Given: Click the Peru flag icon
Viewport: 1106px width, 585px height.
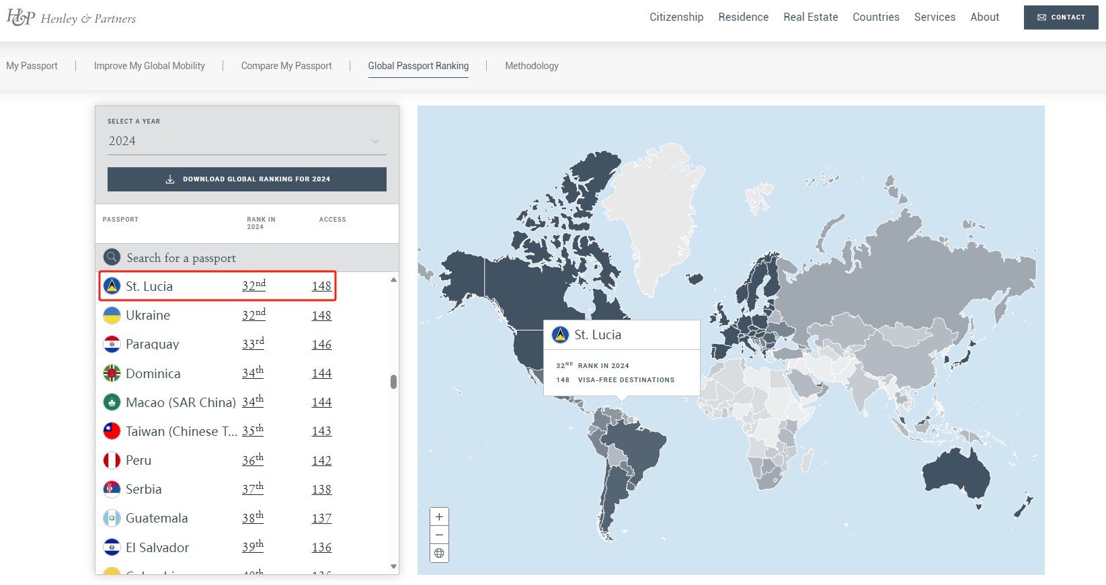Looking at the screenshot, I should (112, 460).
